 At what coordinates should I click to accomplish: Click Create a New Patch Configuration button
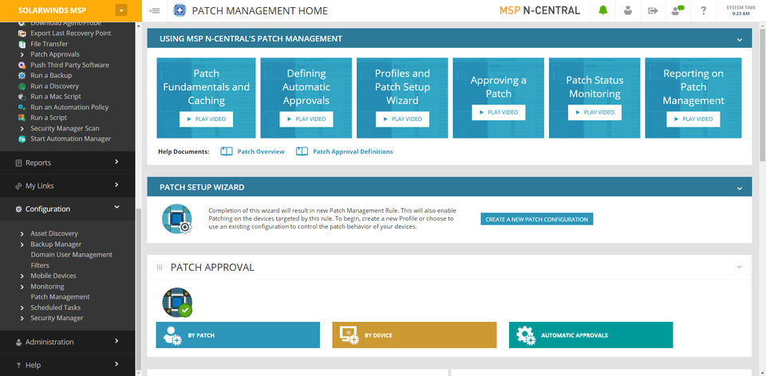[537, 219]
